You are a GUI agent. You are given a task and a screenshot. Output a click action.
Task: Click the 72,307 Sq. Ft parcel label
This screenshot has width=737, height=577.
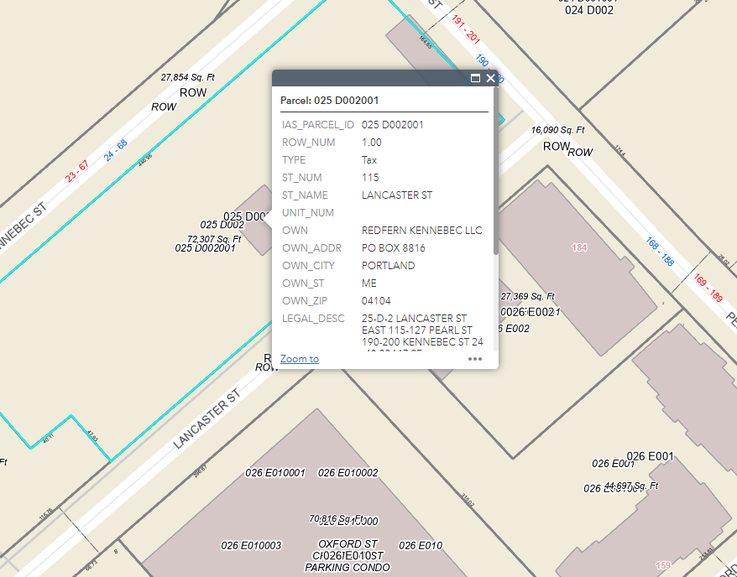(x=214, y=239)
